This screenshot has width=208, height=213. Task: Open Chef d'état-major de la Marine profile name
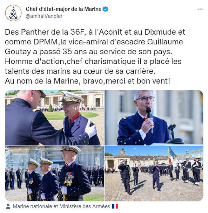(63, 9)
